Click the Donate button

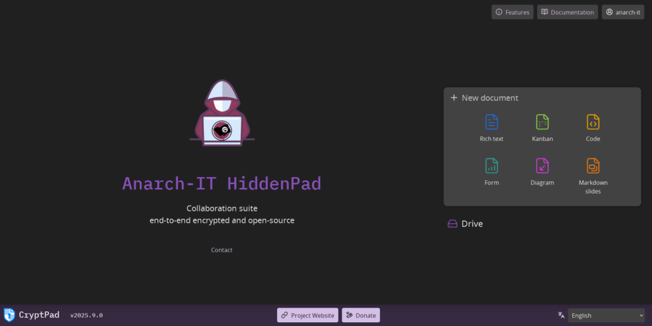point(360,315)
